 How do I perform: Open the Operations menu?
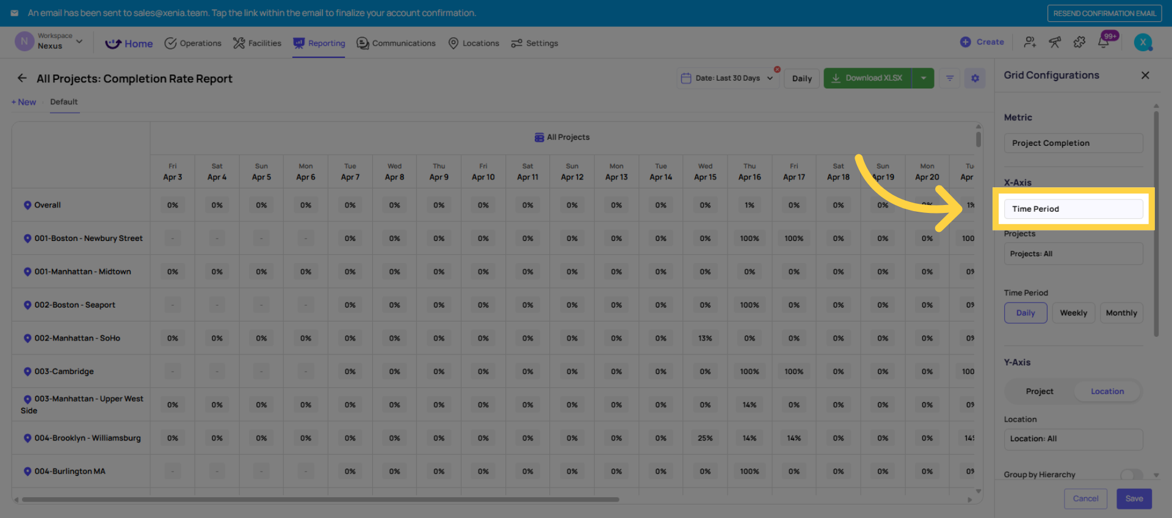[193, 43]
